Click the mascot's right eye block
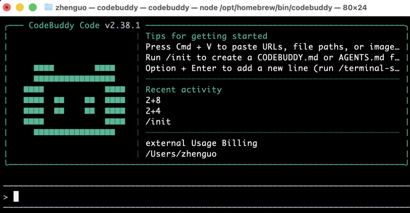This screenshot has height=213, width=410. point(90,105)
